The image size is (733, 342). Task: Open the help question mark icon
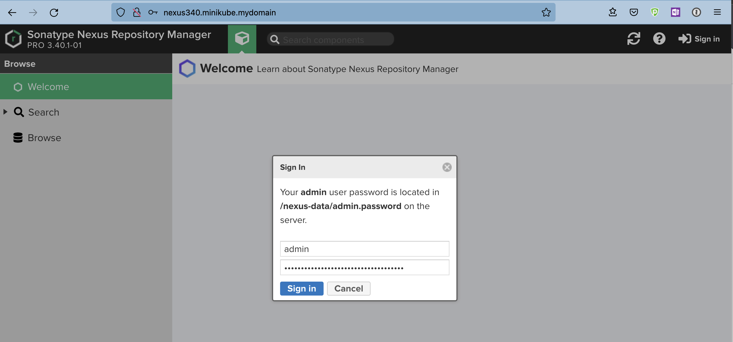click(x=659, y=39)
